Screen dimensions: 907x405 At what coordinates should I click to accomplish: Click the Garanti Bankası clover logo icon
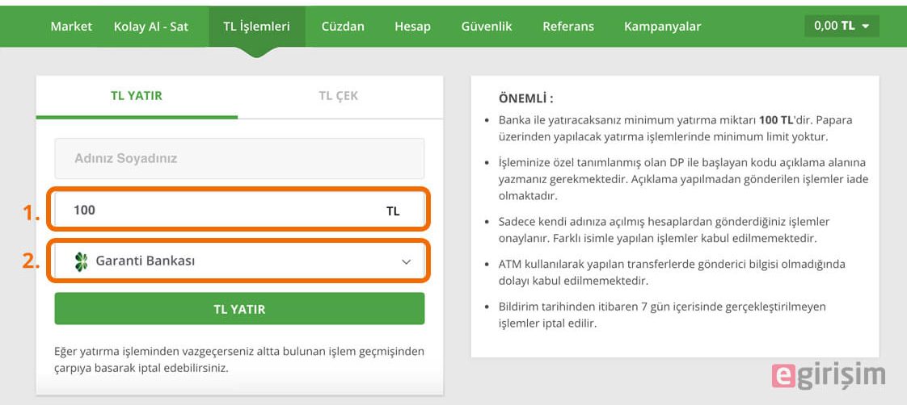[81, 261]
